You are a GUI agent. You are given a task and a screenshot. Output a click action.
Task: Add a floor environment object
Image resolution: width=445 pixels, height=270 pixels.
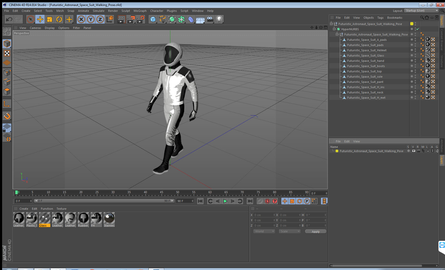[x=200, y=19]
